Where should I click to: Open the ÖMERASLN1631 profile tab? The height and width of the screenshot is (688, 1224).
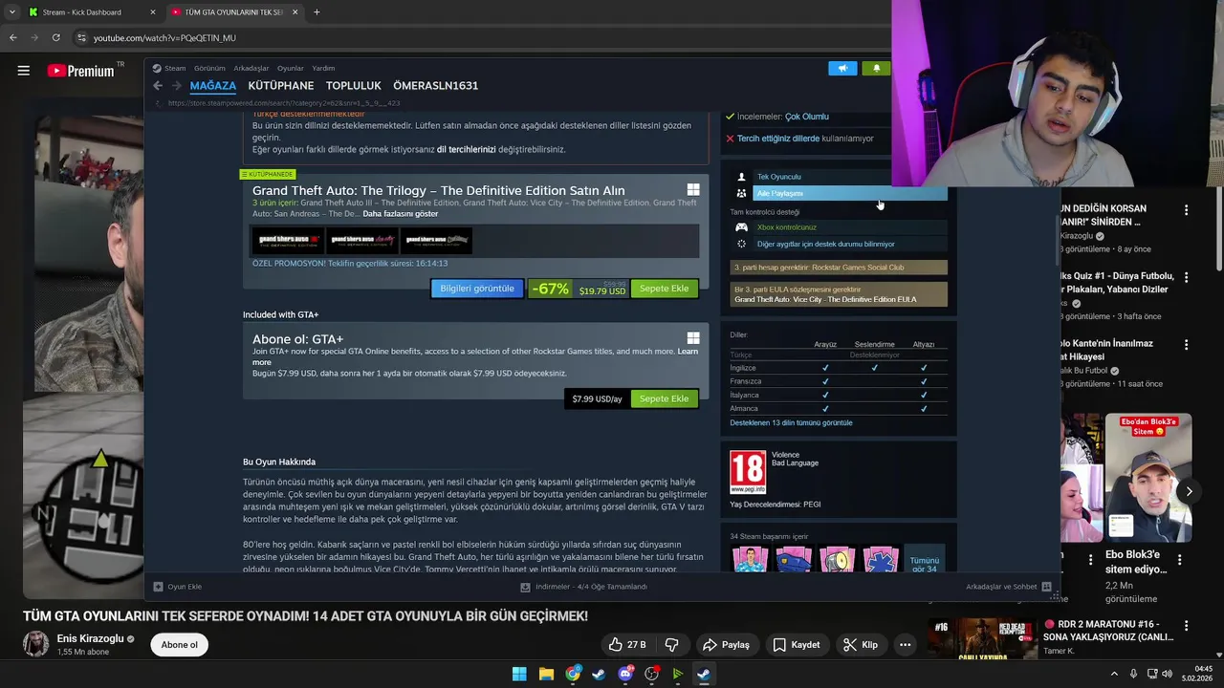coord(436,86)
